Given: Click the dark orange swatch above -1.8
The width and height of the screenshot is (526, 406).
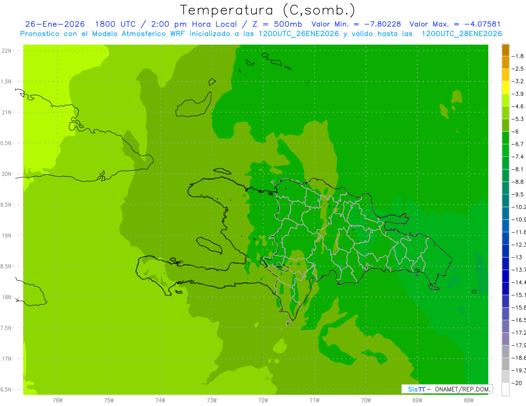Looking at the screenshot, I should point(505,50).
